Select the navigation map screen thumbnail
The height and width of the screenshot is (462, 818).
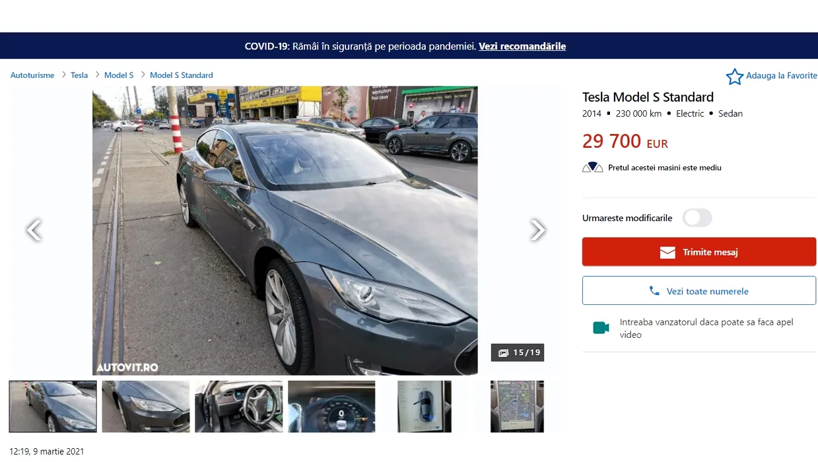pyautogui.click(x=517, y=407)
